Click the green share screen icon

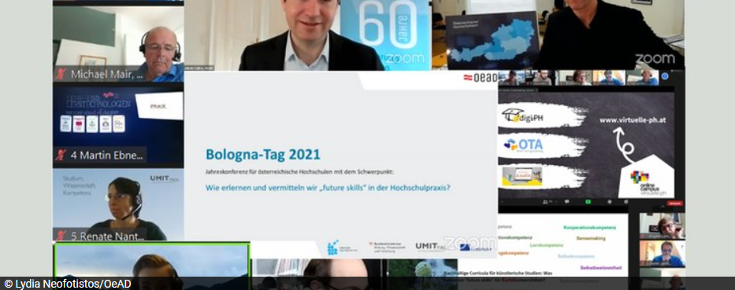pos(588,202)
